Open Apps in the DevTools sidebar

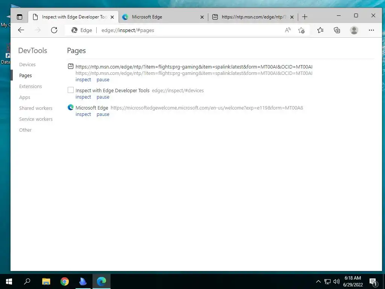coord(25,97)
